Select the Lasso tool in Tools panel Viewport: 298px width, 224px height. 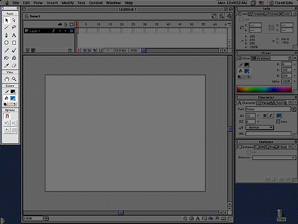coord(14,27)
